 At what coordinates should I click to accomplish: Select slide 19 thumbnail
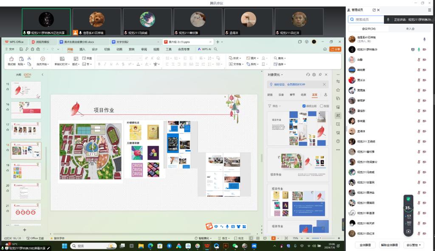point(26,171)
